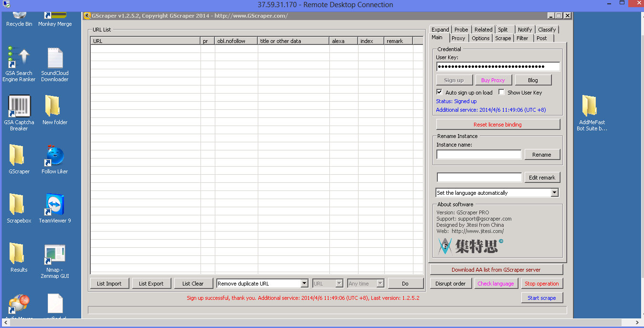Click the Edit remark button
The height and width of the screenshot is (328, 644).
(x=542, y=178)
